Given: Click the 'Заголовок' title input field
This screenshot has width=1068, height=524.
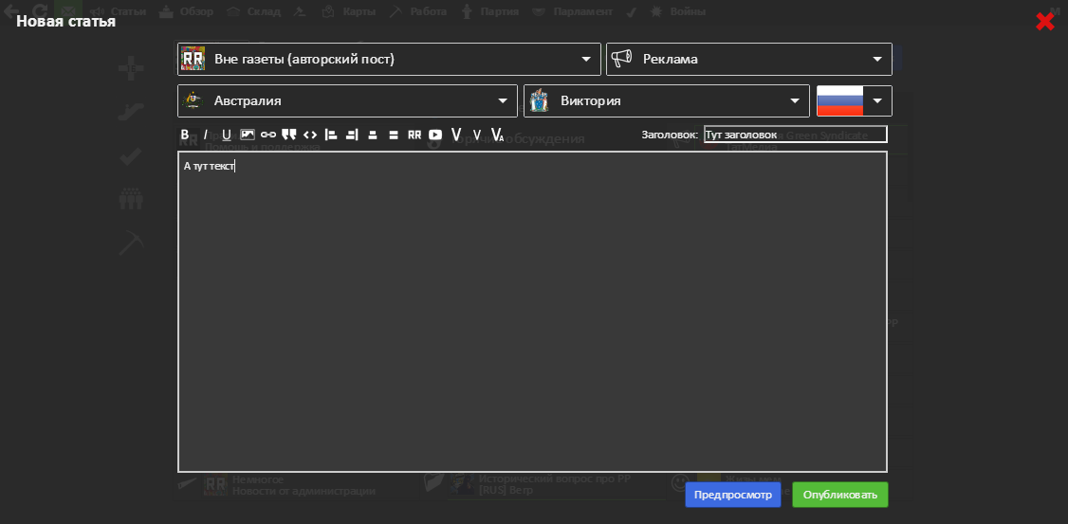Looking at the screenshot, I should point(795,135).
